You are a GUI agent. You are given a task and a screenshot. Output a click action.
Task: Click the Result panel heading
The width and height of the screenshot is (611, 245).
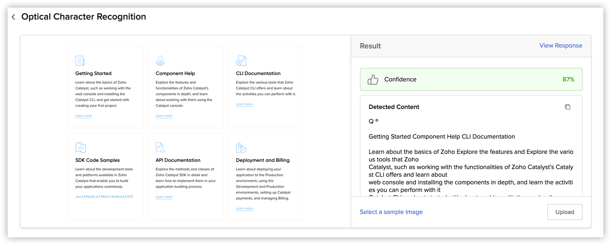point(370,46)
